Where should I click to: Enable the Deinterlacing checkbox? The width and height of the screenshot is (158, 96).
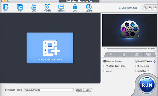(x=136, y=66)
